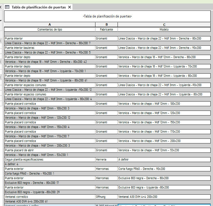Select column C header
This screenshot has width=213, height=206.
pyautogui.click(x=164, y=25)
